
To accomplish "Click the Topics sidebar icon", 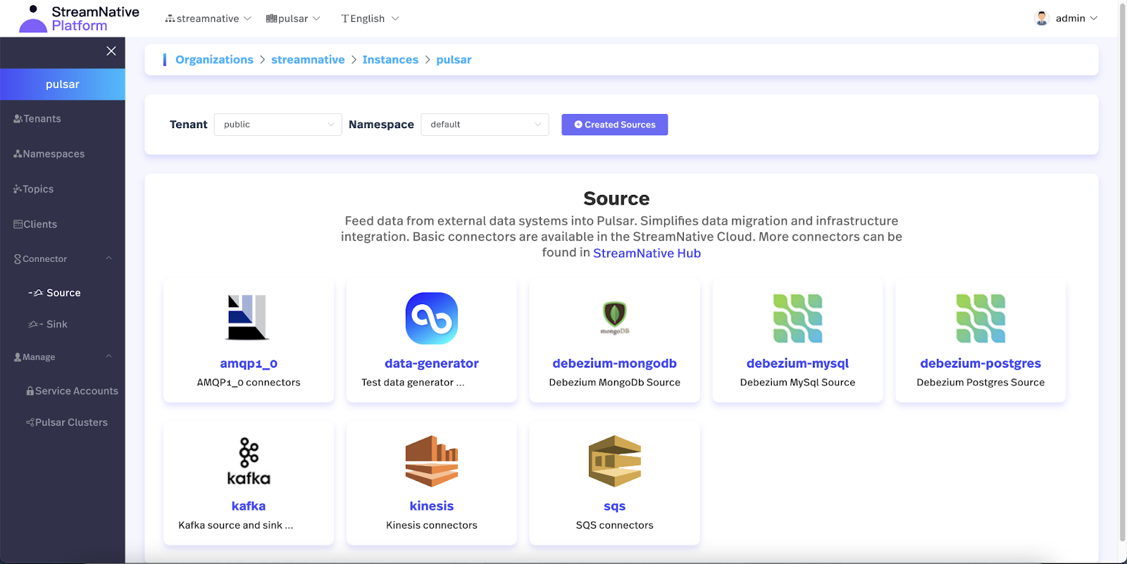I will [18, 189].
